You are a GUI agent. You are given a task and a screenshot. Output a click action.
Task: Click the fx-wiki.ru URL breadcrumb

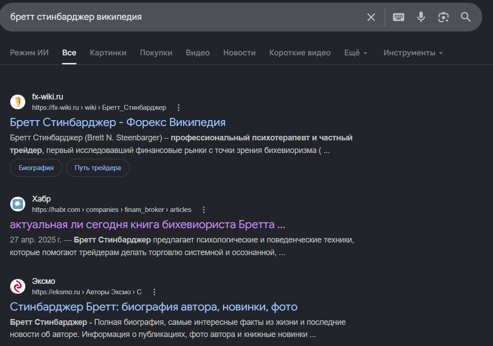[99, 108]
